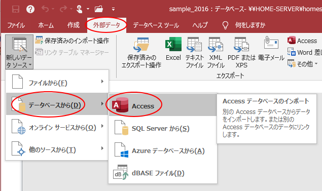Click リンク テーブル マネージャー
This screenshot has height=191, width=322.
(72, 53)
